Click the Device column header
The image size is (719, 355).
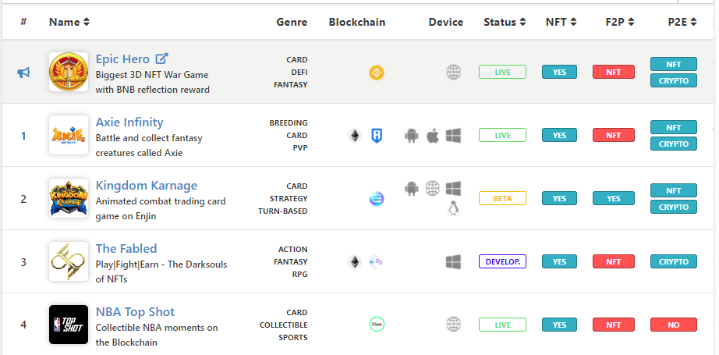pos(446,22)
